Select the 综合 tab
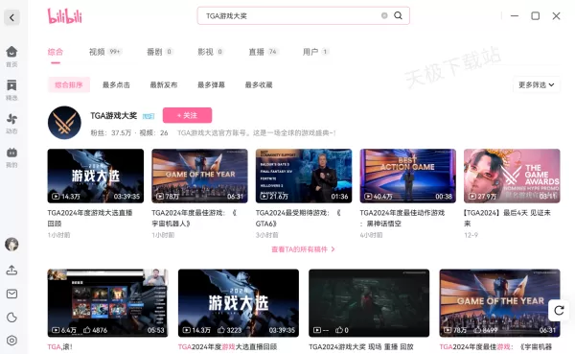The width and height of the screenshot is (575, 354). [56, 52]
